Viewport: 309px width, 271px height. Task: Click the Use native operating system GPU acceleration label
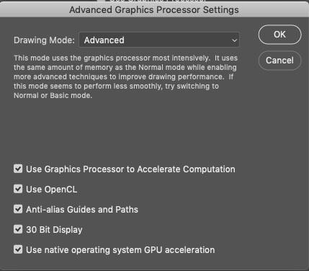coord(120,250)
